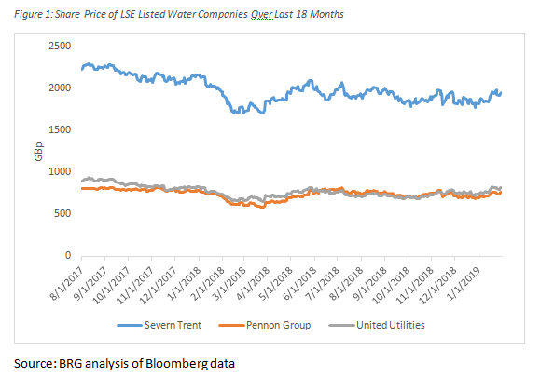Select the orange Pennon Group legend line

pos(231,326)
